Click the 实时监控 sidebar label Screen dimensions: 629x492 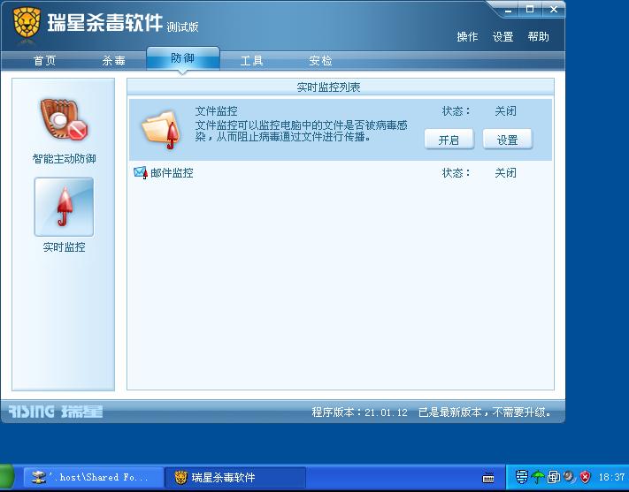[x=65, y=247]
